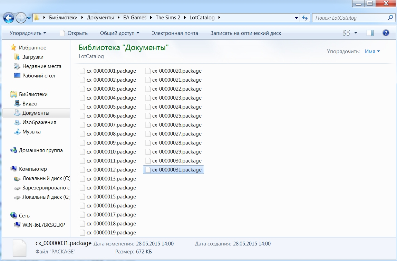Click the change view icon in toolbar
Image resolution: width=397 pixels, height=261 pixels.
347,33
